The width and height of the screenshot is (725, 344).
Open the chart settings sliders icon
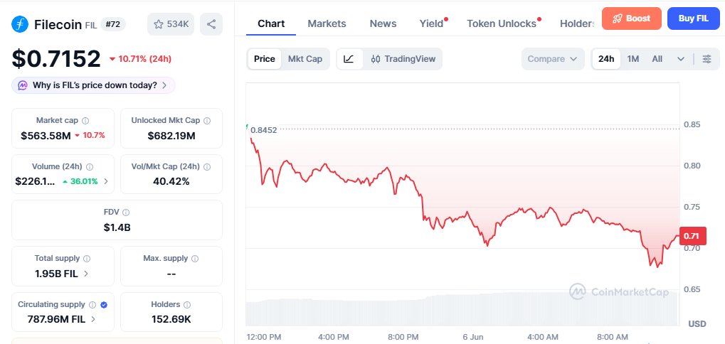(707, 59)
